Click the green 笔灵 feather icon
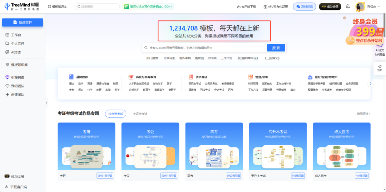This screenshot has height=192, width=386. pos(126,7)
